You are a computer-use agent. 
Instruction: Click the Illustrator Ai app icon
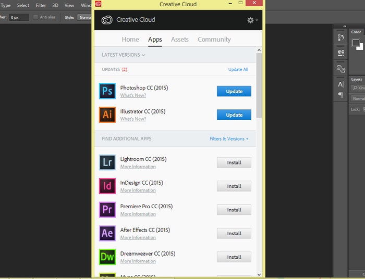point(107,115)
